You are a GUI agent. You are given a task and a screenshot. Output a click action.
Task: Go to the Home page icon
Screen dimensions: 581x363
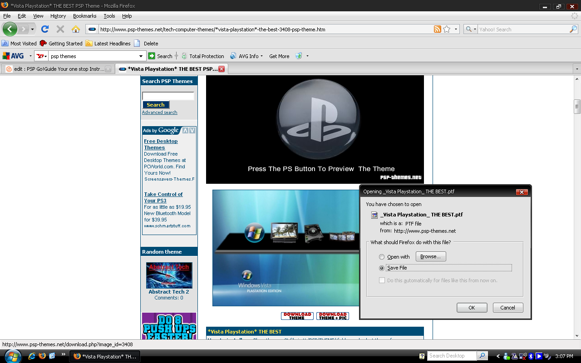pos(75,29)
